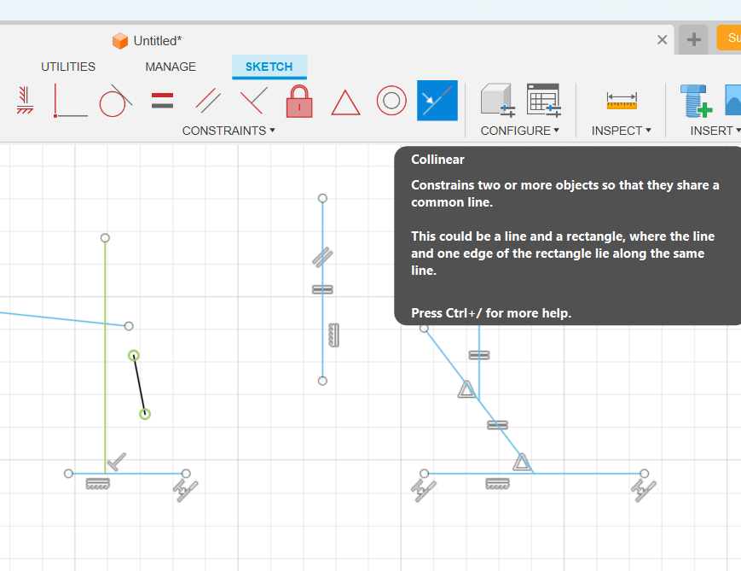Click bottom endpoint of middle vertical line
741x571 pixels.
tap(322, 381)
